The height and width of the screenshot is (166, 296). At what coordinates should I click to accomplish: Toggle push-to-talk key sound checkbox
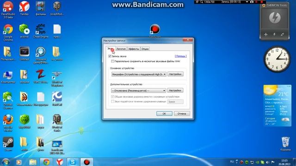(x=112, y=101)
